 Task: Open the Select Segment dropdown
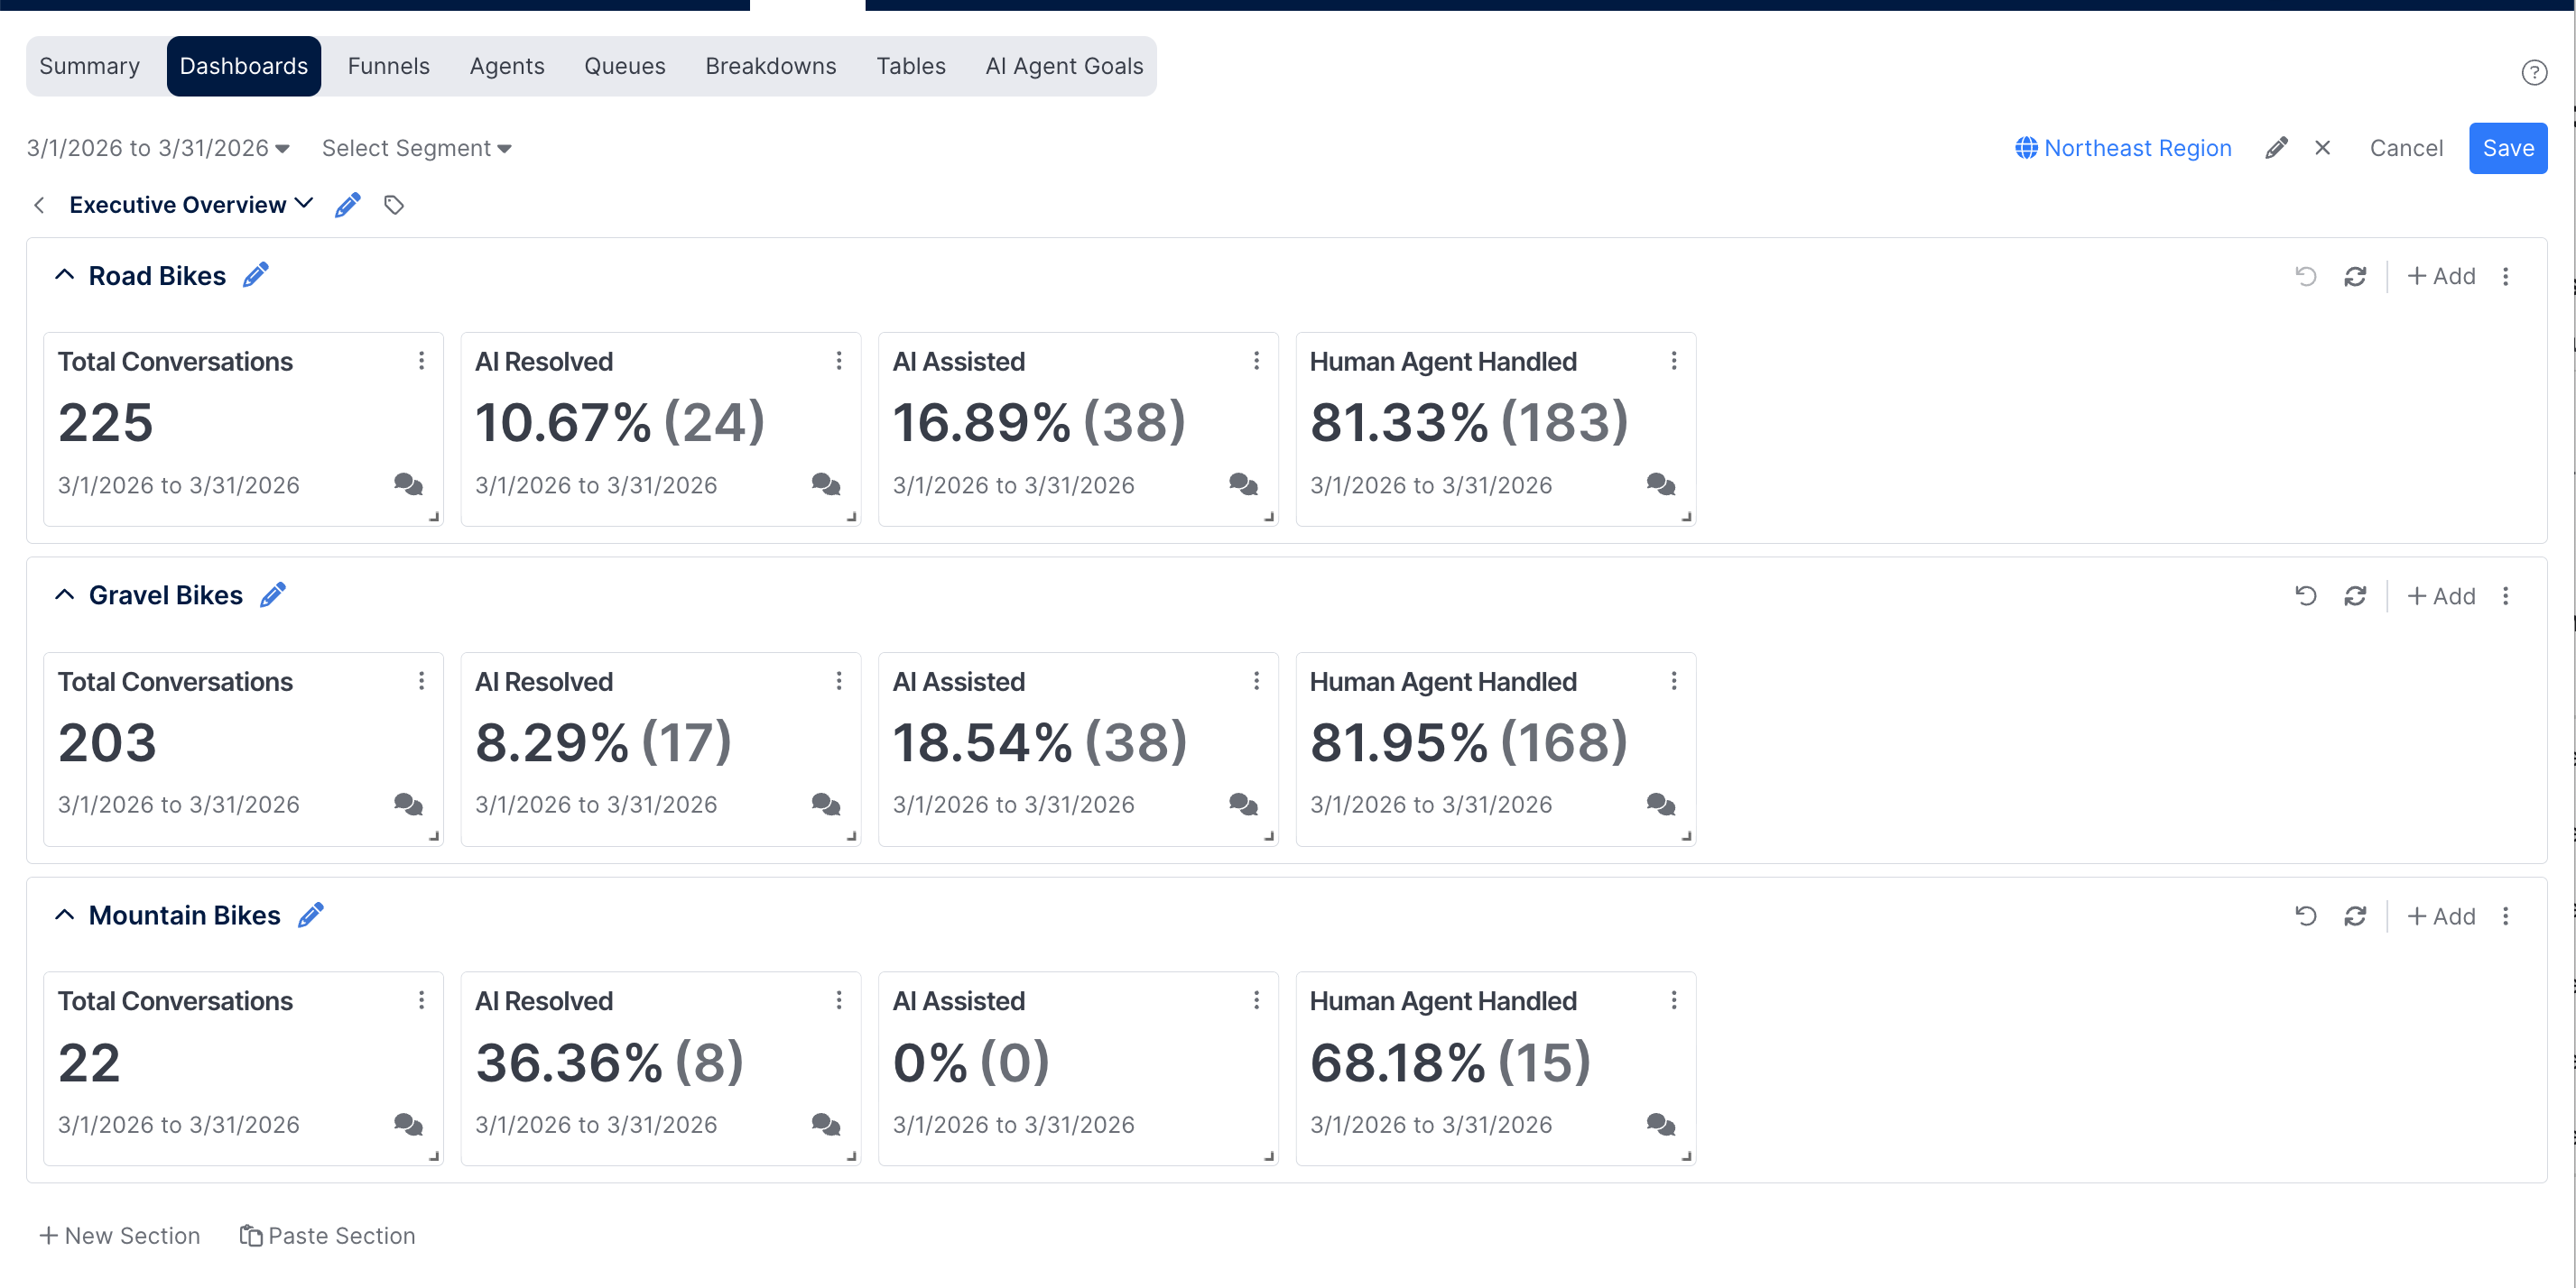pyautogui.click(x=416, y=148)
